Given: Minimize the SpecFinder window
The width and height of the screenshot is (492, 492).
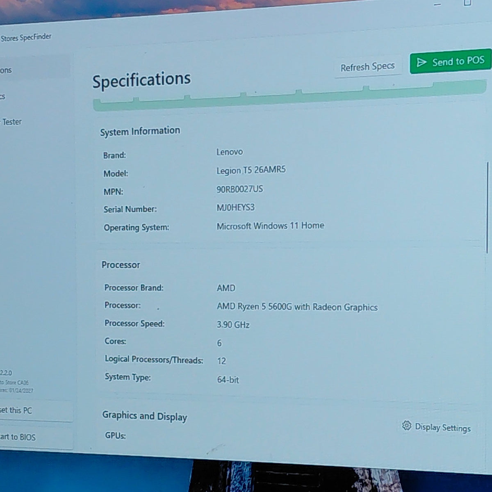Looking at the screenshot, I should [437, 5].
